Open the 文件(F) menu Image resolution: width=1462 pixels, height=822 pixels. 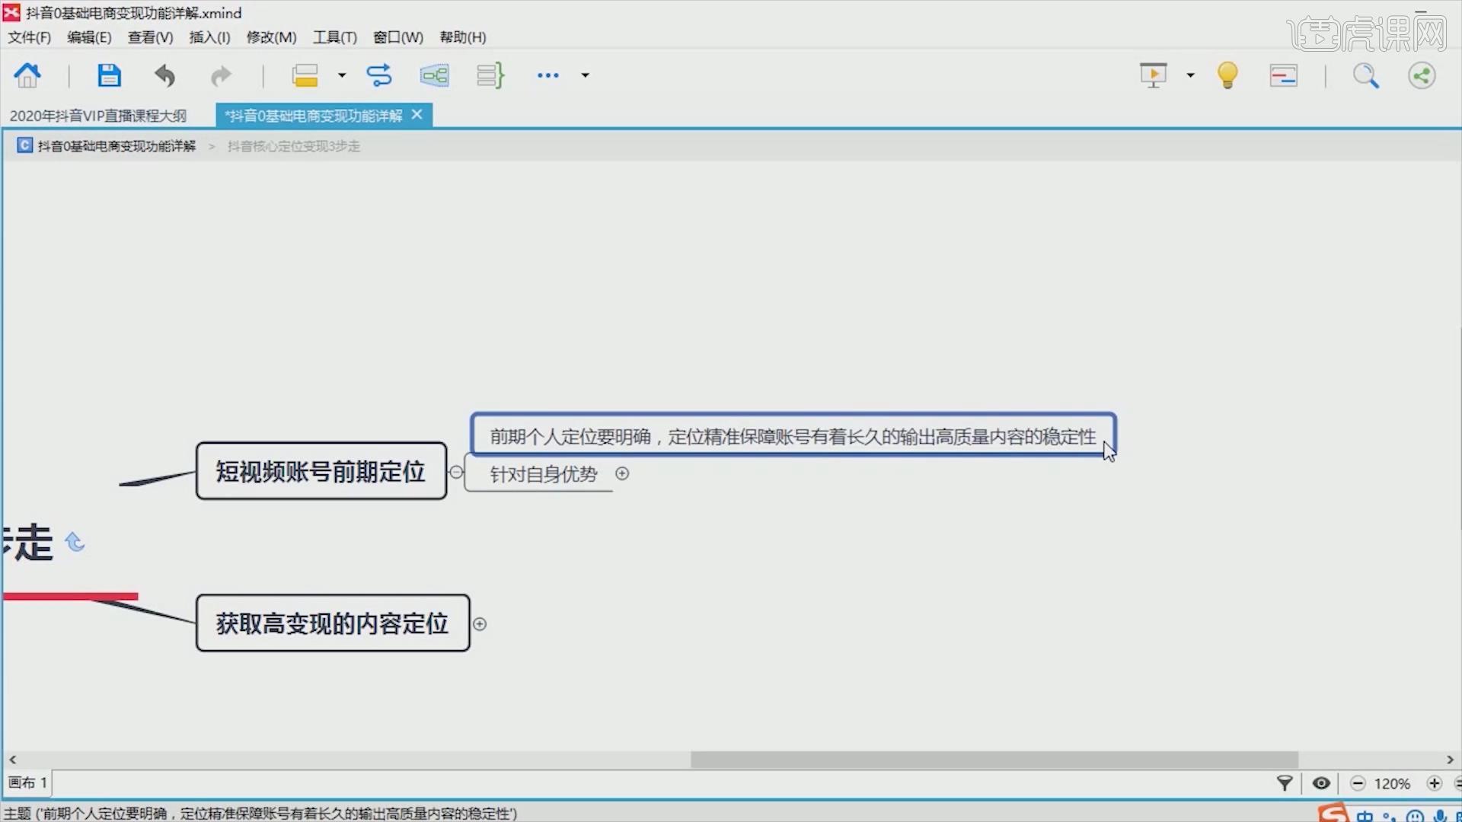(x=29, y=37)
